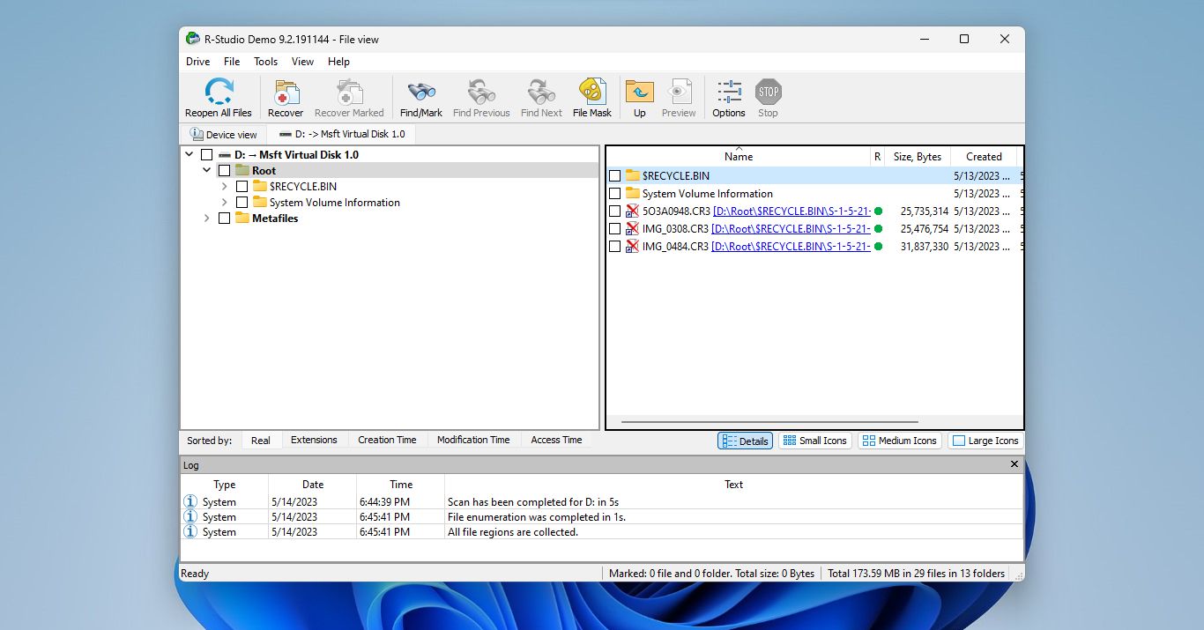Click the $RECYCLE.BIN folder icon in file list
The width and height of the screenshot is (1204, 630).
(x=632, y=175)
